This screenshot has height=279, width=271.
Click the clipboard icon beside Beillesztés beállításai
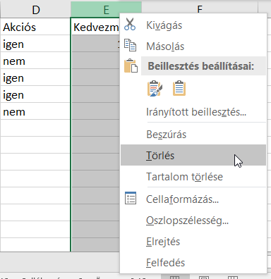click(131, 66)
